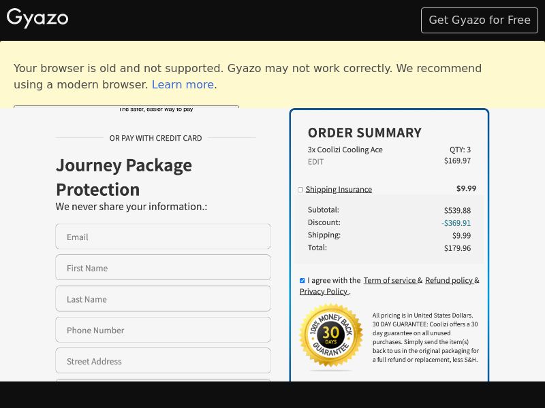This screenshot has height=408, width=545.
Task: Click Get Gyazo for Free button
Action: [480, 20]
